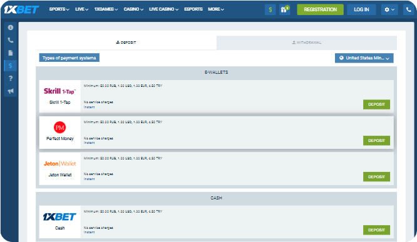
Task: Click the Jeton Wallet logo
Action: [60, 164]
